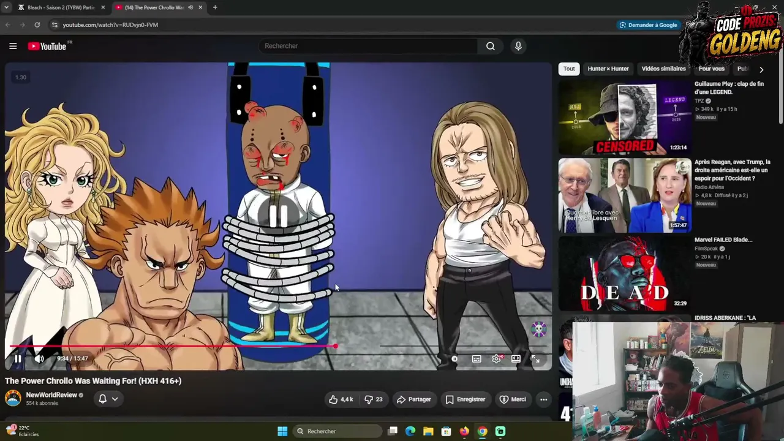Seek on the red video progress bar
This screenshot has height=441, width=784.
[x=279, y=346]
